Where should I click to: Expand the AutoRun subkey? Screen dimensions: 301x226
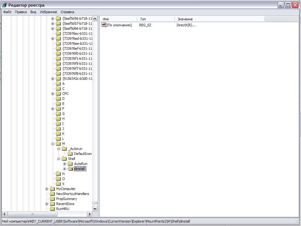click(x=64, y=164)
